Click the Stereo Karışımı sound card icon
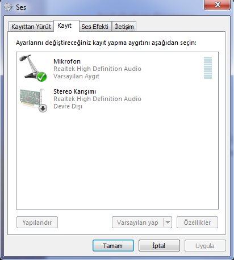The image size is (234, 260). pyautogui.click(x=33, y=100)
